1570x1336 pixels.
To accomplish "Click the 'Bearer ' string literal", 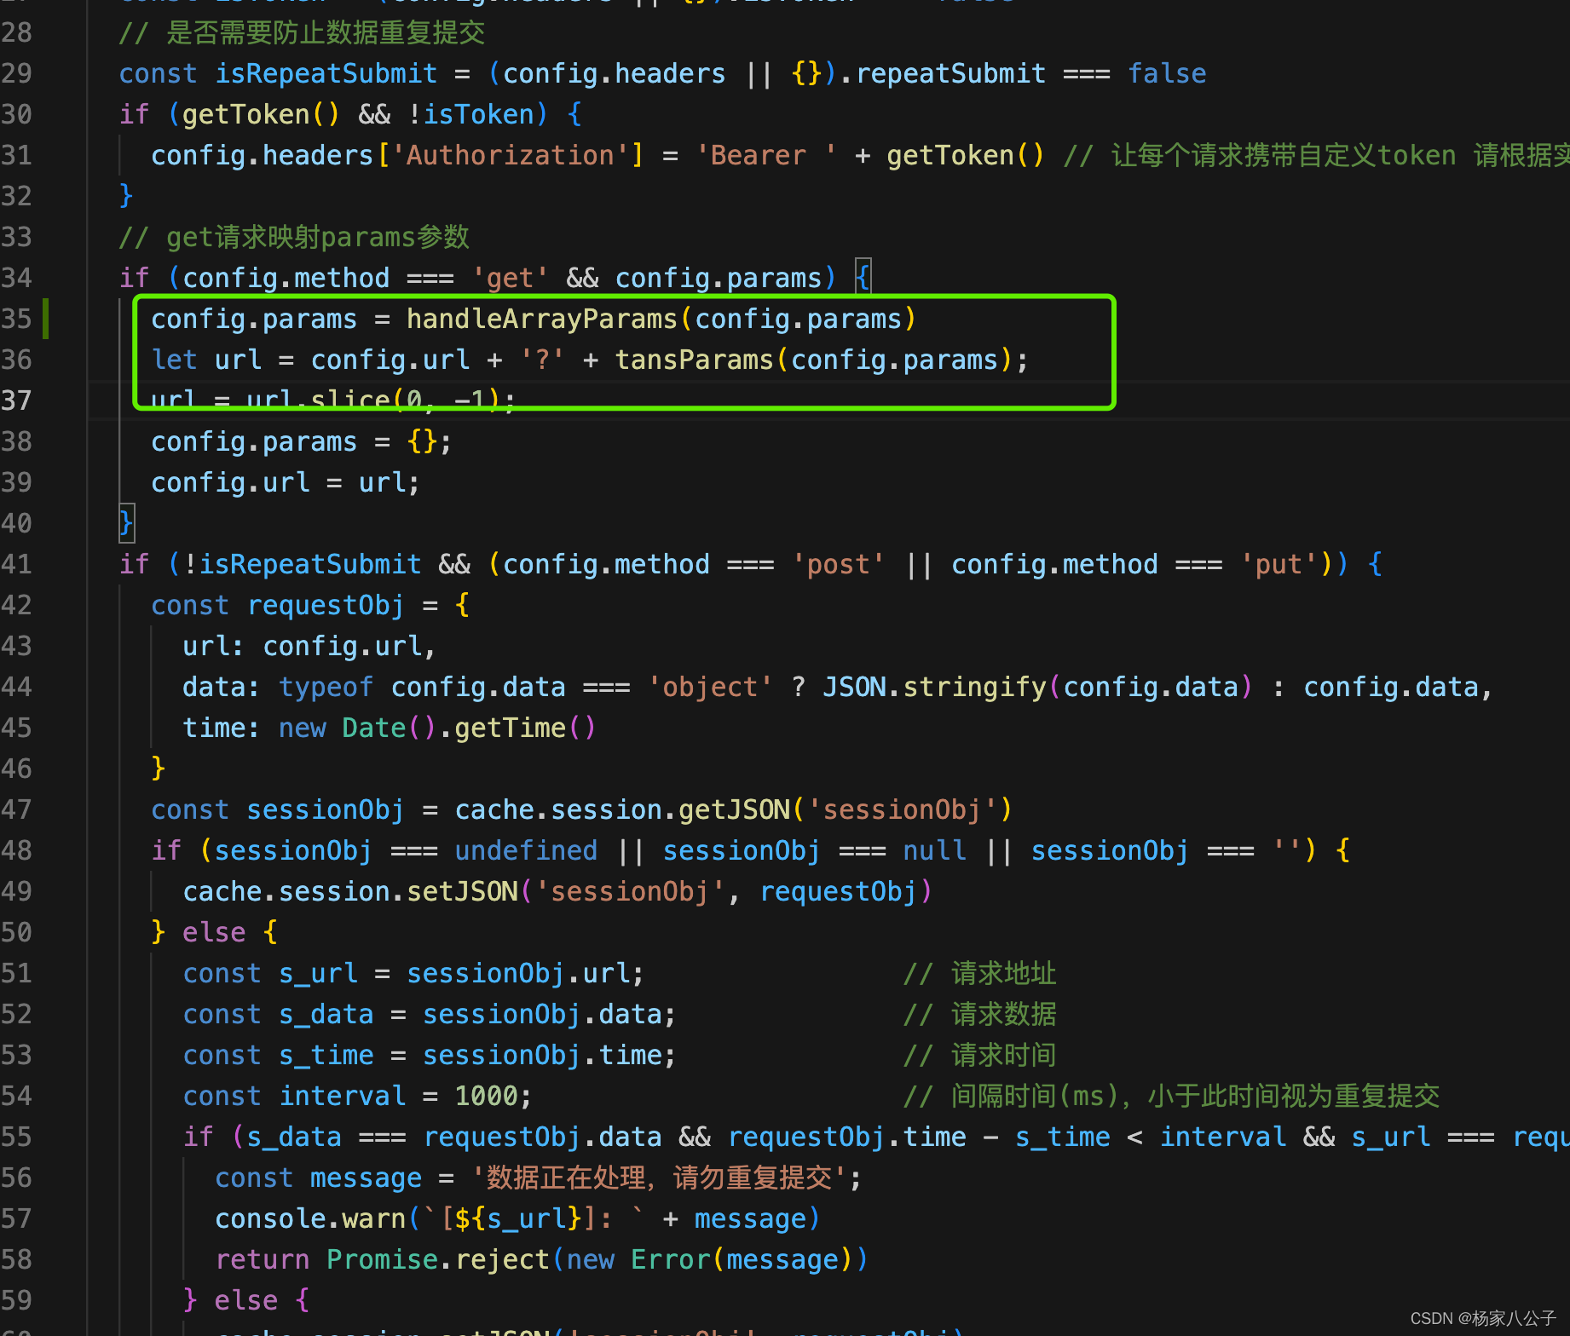I will [x=766, y=155].
